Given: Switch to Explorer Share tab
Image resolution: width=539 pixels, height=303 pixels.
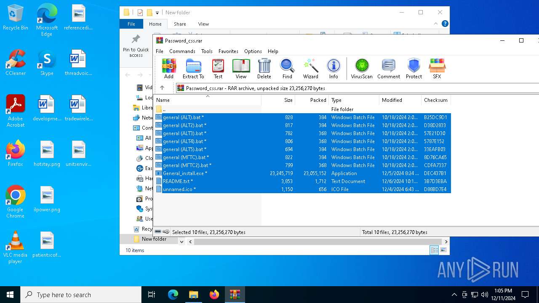Looking at the screenshot, I should tap(180, 24).
